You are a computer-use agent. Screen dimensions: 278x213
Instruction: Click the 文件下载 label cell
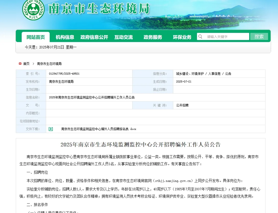tap(31, 129)
